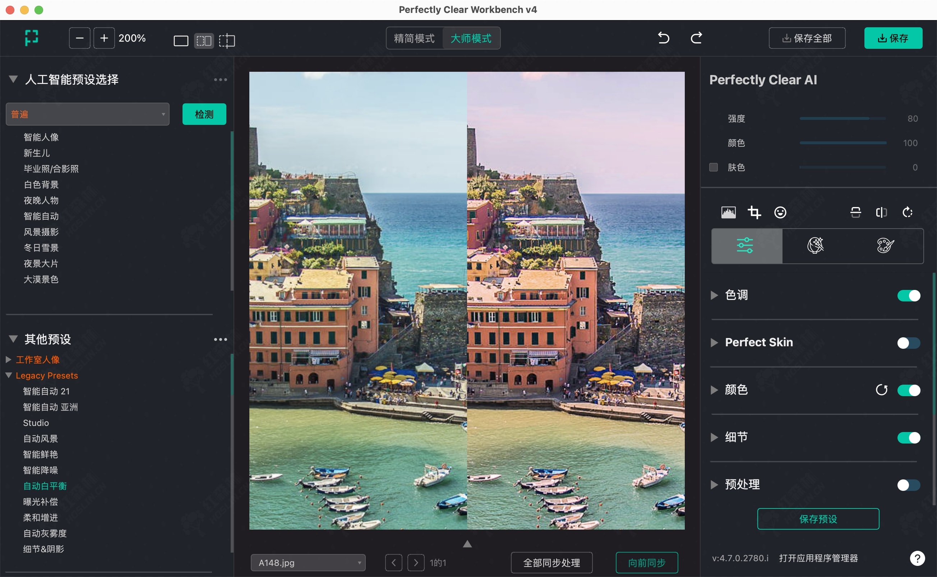Click the undo arrow icon
This screenshot has width=937, height=577.
point(664,38)
